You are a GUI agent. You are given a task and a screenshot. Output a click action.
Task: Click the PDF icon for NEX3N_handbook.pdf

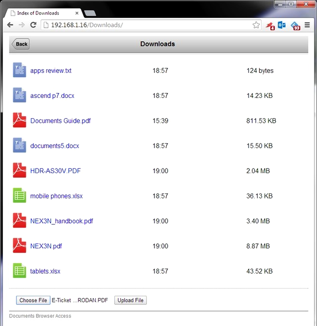pyautogui.click(x=19, y=220)
